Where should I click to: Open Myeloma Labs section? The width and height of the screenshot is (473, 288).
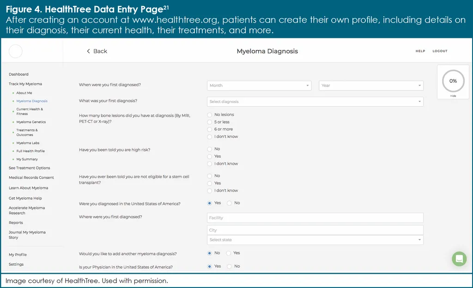click(28, 143)
